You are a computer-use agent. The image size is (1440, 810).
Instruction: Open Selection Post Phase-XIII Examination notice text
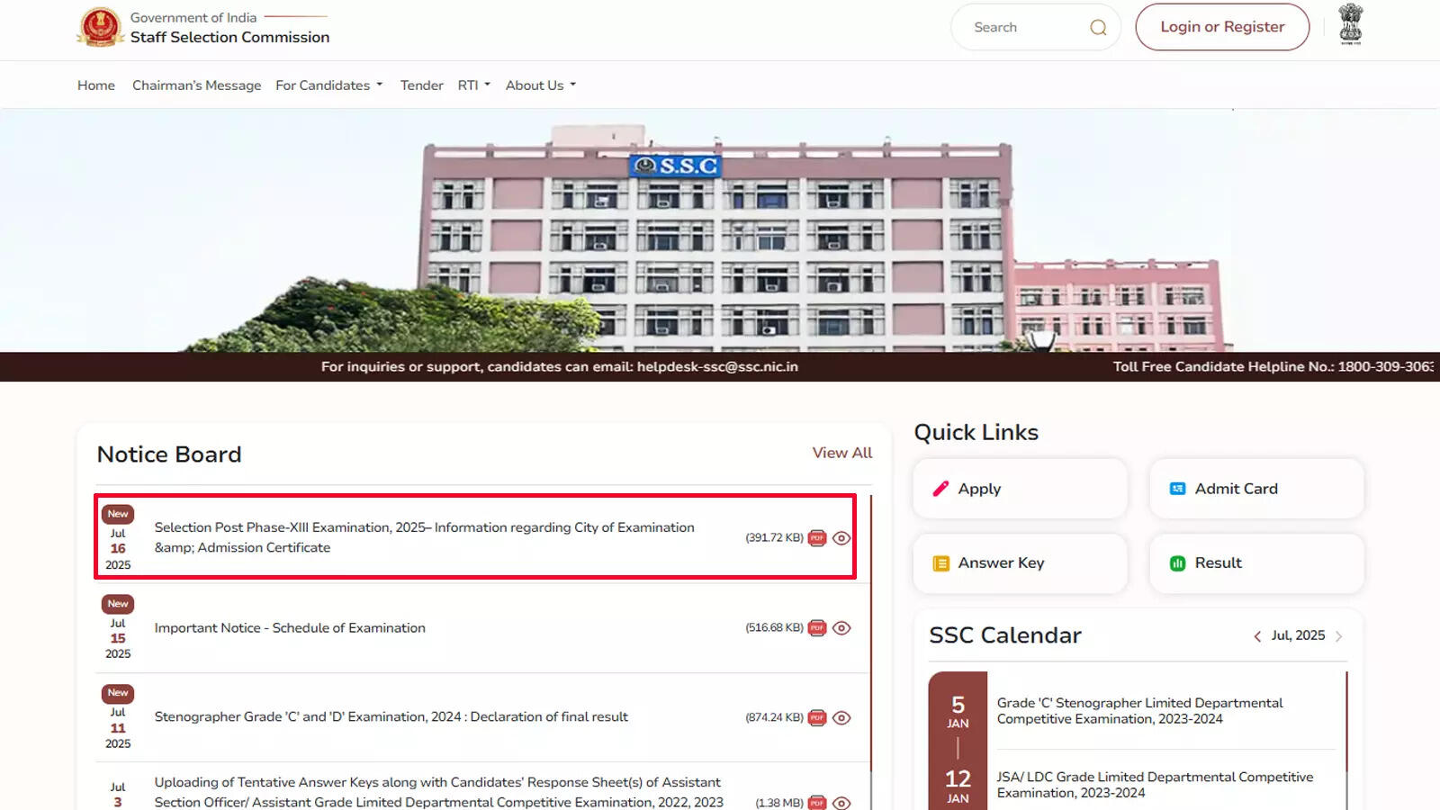coord(424,537)
